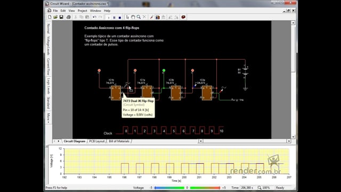Click the rotate left toolbar icon

[170, 17]
